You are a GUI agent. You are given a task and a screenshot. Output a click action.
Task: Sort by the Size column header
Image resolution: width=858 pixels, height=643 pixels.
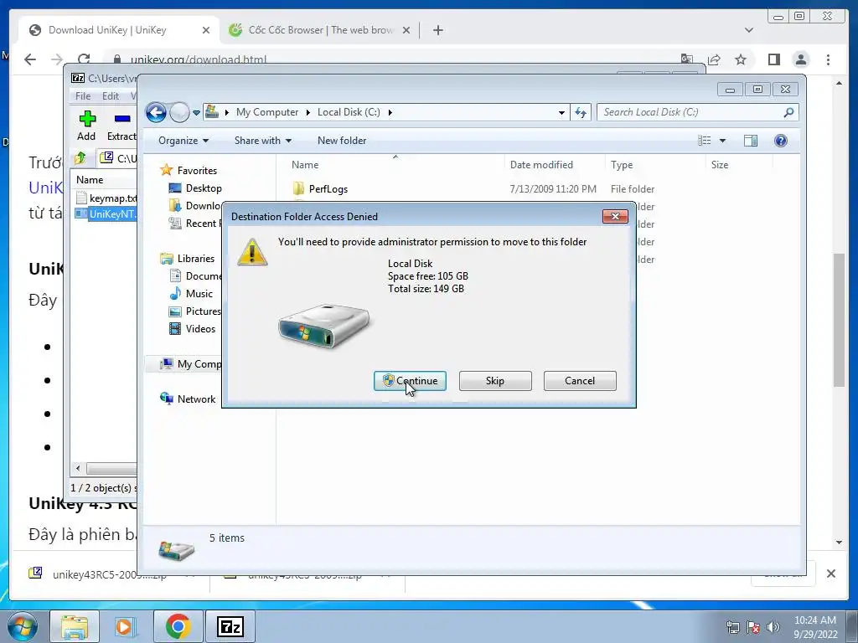pos(720,165)
